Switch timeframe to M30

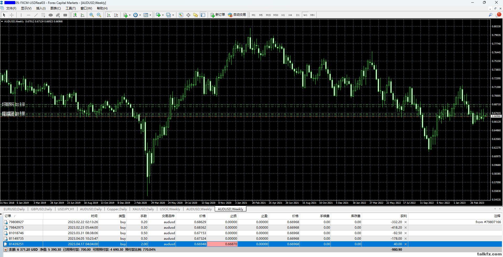click(x=276, y=15)
